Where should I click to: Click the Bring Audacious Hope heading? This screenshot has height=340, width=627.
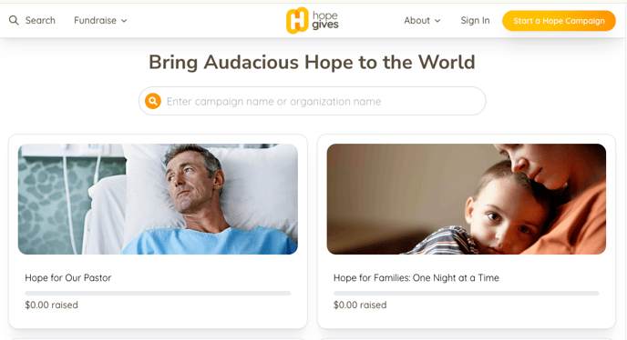click(x=312, y=62)
